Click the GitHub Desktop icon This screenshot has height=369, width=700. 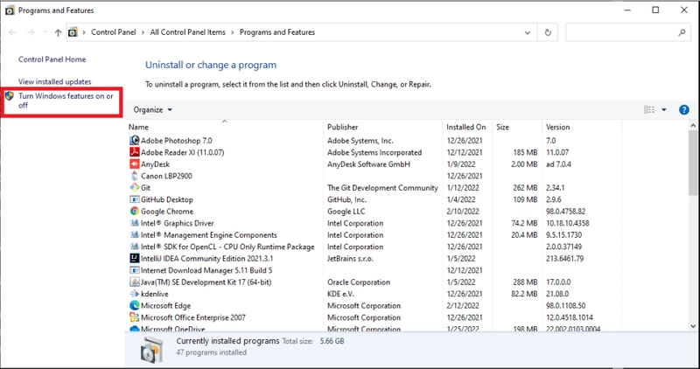[x=135, y=199]
